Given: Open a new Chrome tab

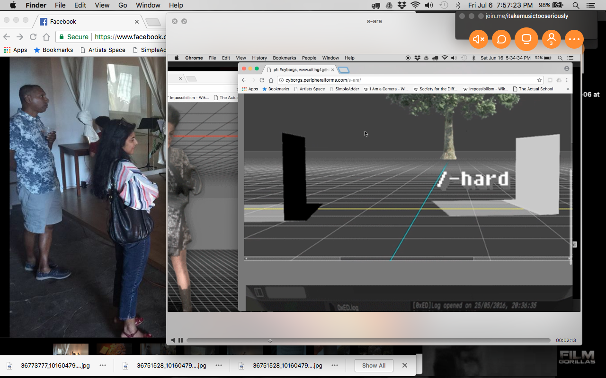Looking at the screenshot, I should pyautogui.click(x=153, y=22).
